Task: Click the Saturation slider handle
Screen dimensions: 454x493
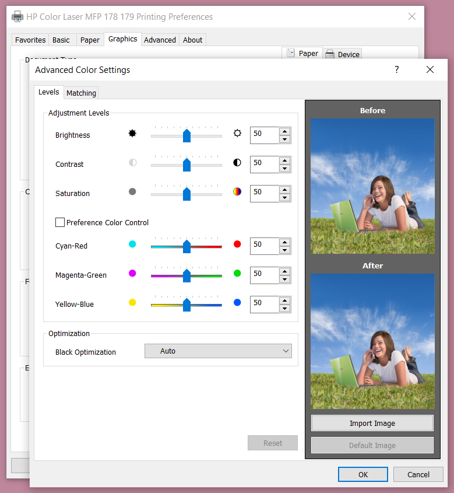Action: 186,194
